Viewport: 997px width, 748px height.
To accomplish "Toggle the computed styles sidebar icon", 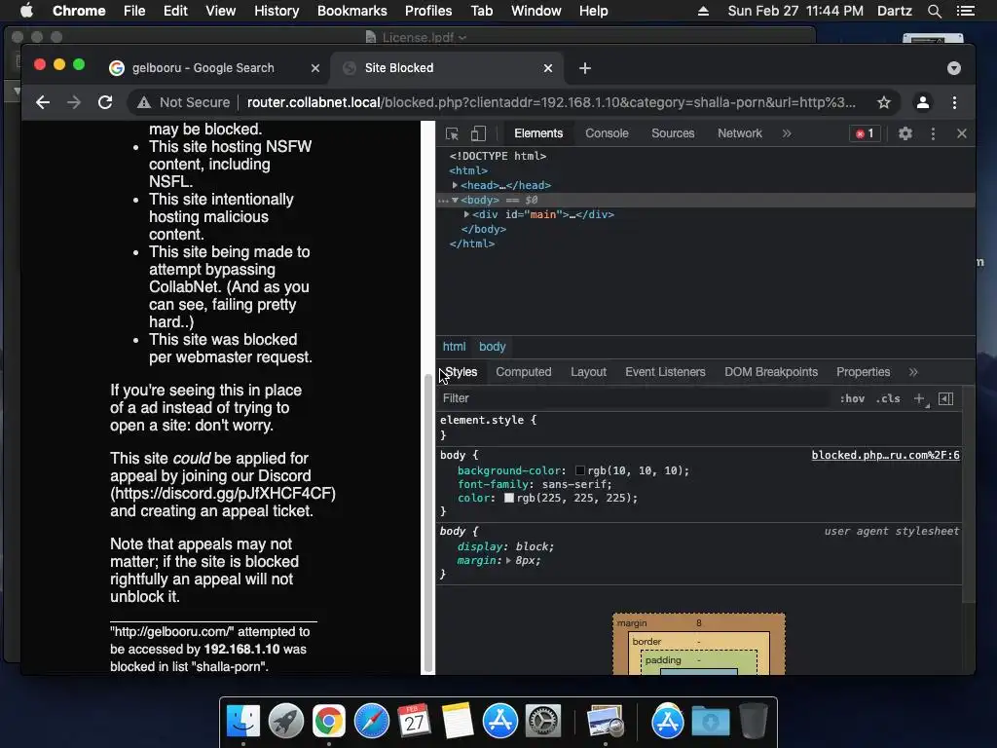I will click(945, 398).
